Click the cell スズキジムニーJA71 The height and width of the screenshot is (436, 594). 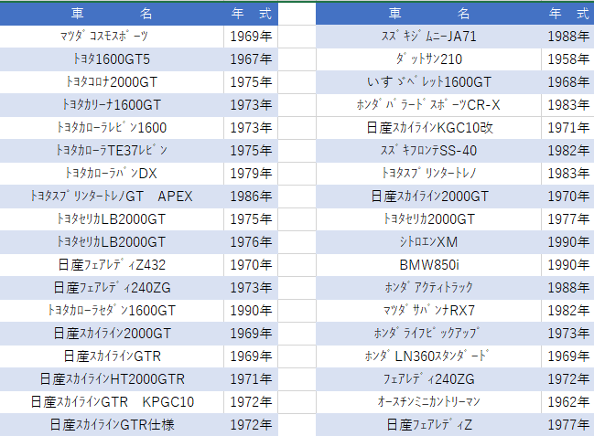(x=428, y=37)
